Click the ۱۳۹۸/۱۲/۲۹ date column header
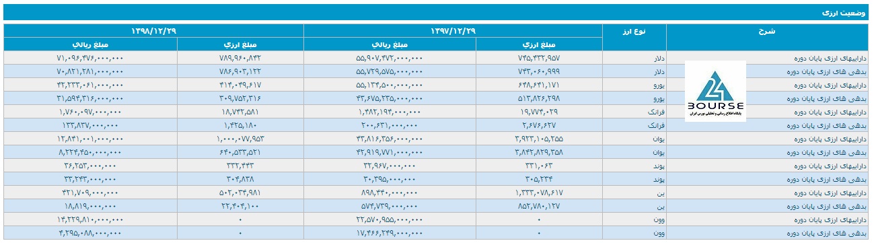Screen dimensions: 874x243 point(154,31)
